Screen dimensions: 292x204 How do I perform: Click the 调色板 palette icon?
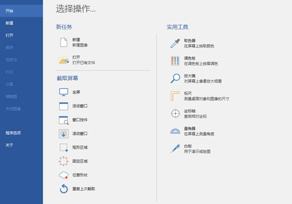coord(175,61)
